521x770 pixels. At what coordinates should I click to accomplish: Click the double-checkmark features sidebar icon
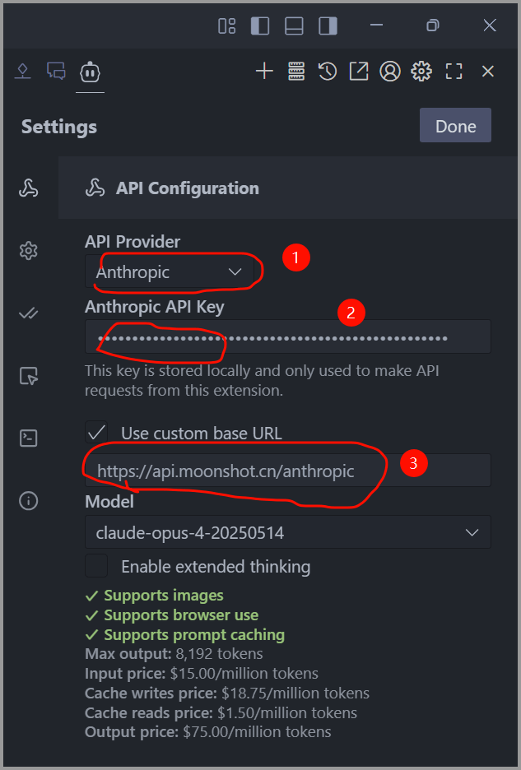[29, 313]
